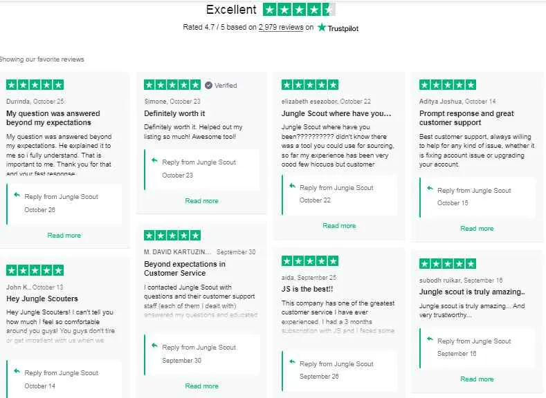Screen dimensions: 546x398
Task: Open the 'JS is the best!!' review title
Action: coord(307,289)
